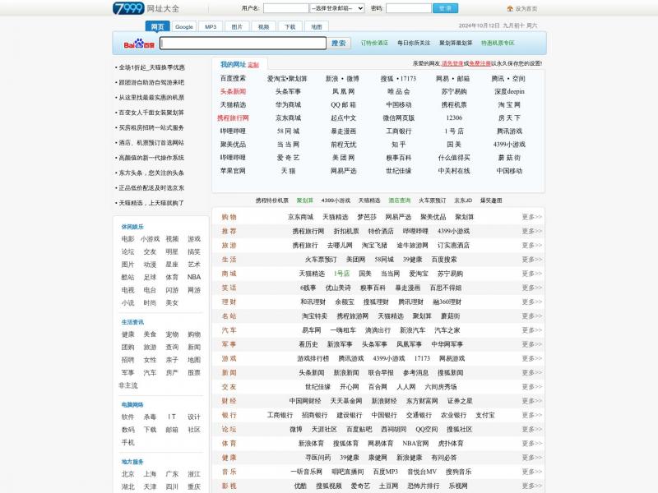Expand 更多>> in the 旅游 row
The image size is (658, 493).
point(531,245)
